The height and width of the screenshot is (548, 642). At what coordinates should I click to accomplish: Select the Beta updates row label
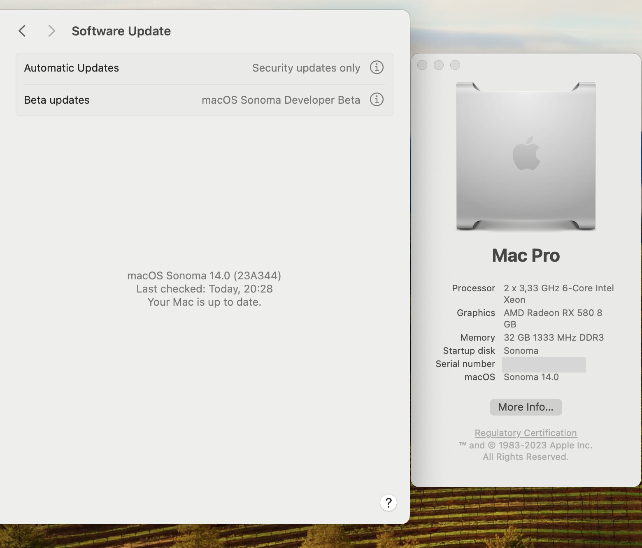tap(57, 100)
